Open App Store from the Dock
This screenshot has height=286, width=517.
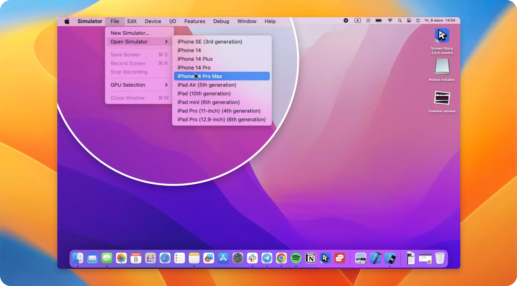(x=223, y=258)
